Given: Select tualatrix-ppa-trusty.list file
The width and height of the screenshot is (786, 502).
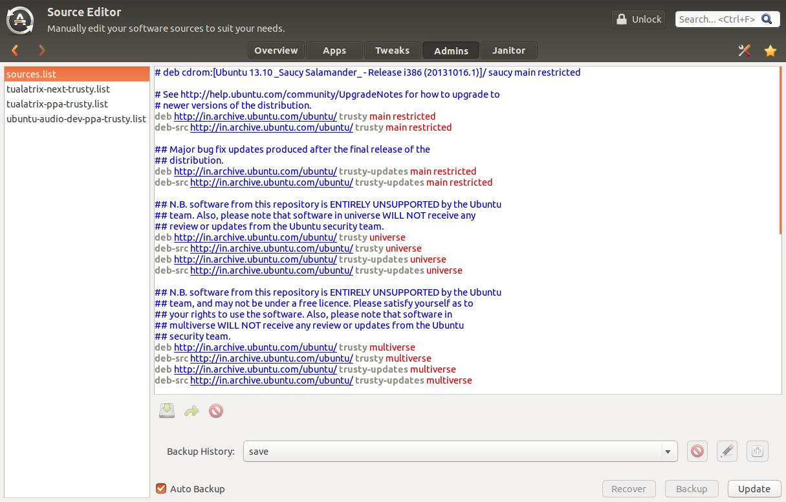Looking at the screenshot, I should coord(77,104).
